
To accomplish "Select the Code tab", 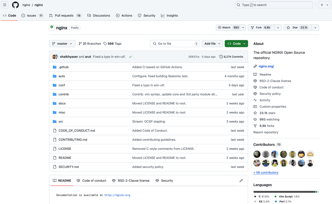I will pyautogui.click(x=10, y=16).
